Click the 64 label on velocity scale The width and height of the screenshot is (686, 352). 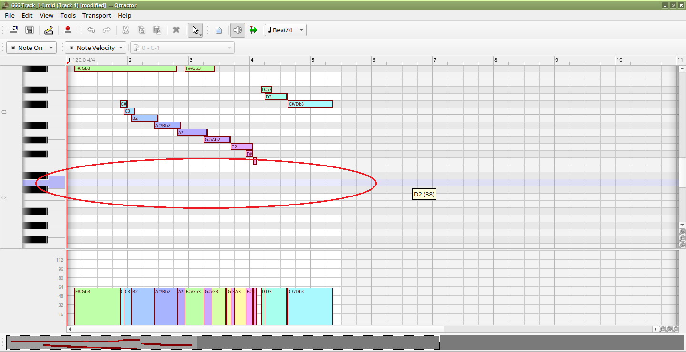(61, 287)
